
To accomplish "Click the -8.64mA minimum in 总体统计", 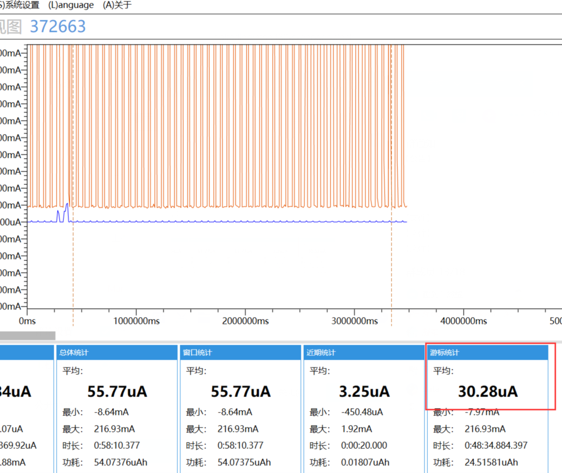I will coord(112,412).
